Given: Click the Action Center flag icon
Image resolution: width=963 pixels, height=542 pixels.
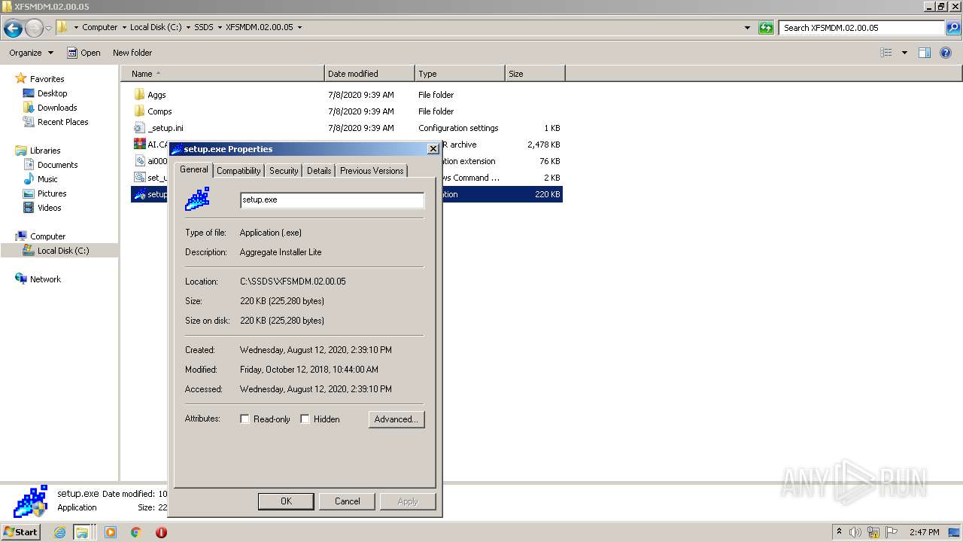Looking at the screenshot, I should pyautogui.click(x=892, y=532).
